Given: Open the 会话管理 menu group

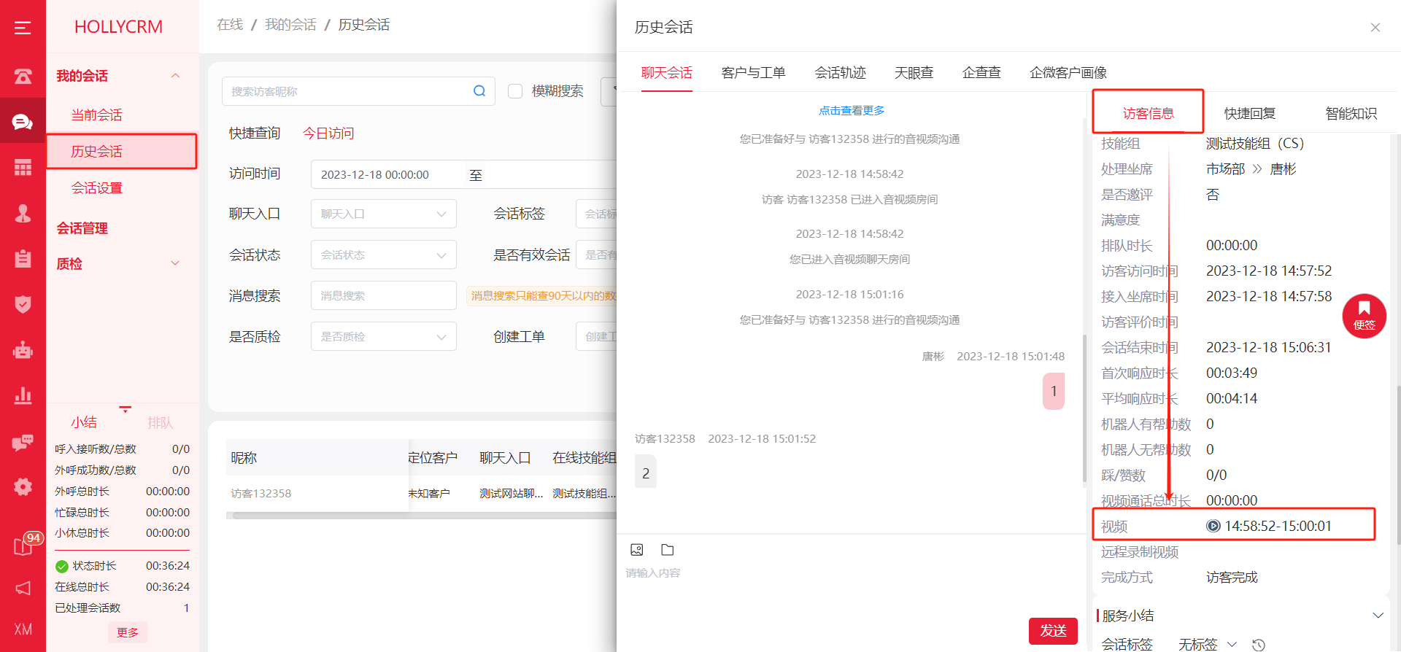Looking at the screenshot, I should (x=82, y=228).
